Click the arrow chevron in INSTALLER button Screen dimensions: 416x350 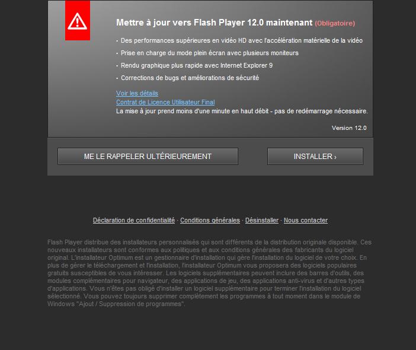[335, 157]
